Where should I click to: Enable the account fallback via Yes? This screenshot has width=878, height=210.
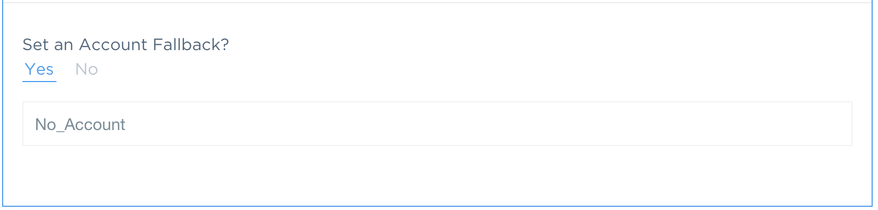39,69
